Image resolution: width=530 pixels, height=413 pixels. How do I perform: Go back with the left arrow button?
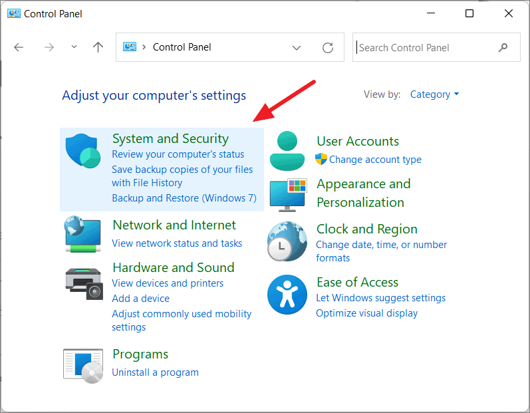click(19, 47)
